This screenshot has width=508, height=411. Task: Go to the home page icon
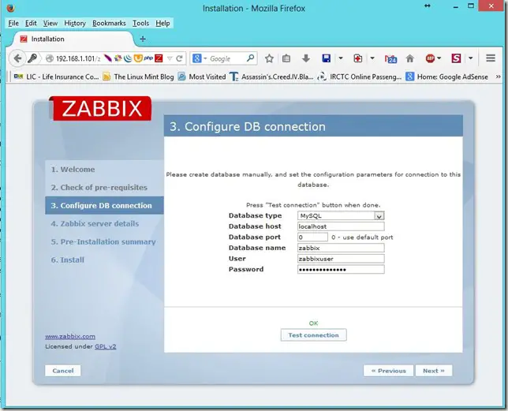point(410,58)
